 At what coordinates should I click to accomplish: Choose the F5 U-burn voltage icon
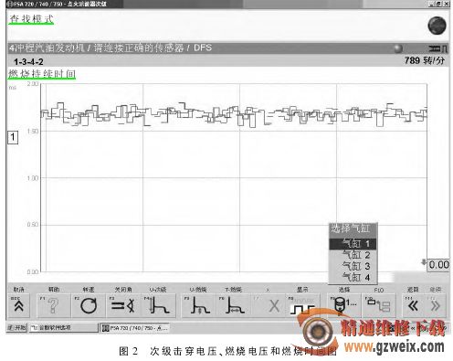coord(199,305)
